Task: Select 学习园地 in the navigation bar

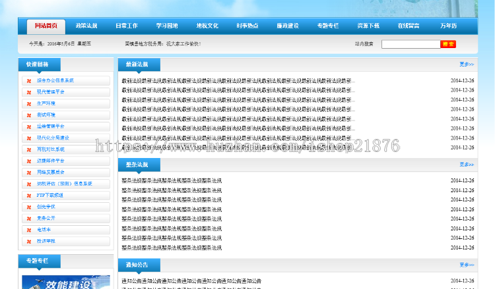Action: click(167, 26)
